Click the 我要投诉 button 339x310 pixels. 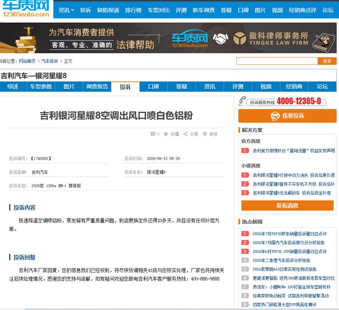pyautogui.click(x=287, y=116)
